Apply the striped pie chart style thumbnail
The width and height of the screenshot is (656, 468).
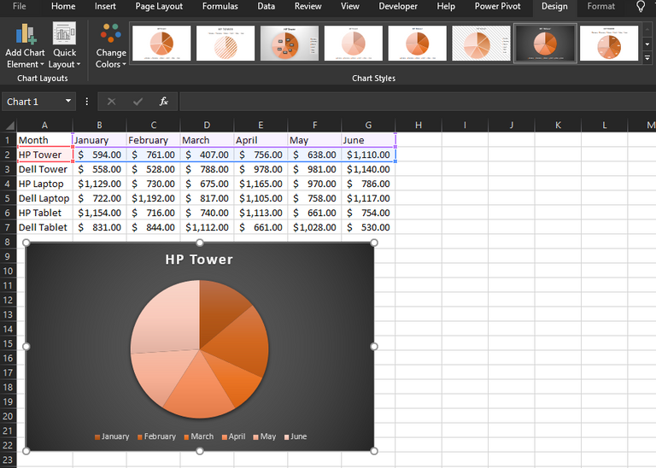pyautogui.click(x=225, y=43)
